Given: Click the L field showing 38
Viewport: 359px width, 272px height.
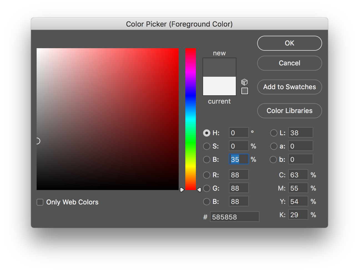Looking at the screenshot, I should coord(301,133).
